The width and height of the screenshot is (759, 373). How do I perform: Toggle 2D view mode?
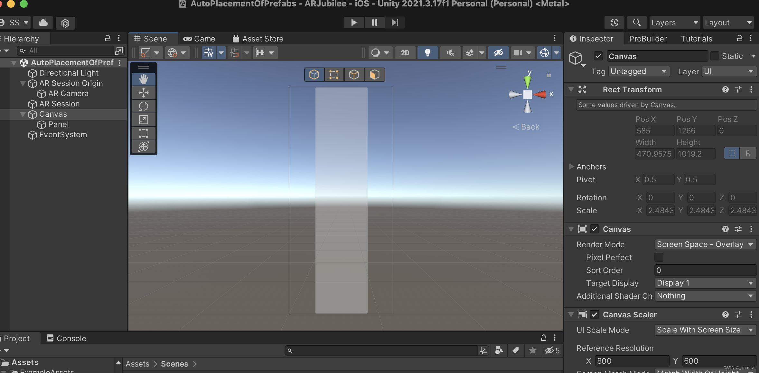click(405, 52)
